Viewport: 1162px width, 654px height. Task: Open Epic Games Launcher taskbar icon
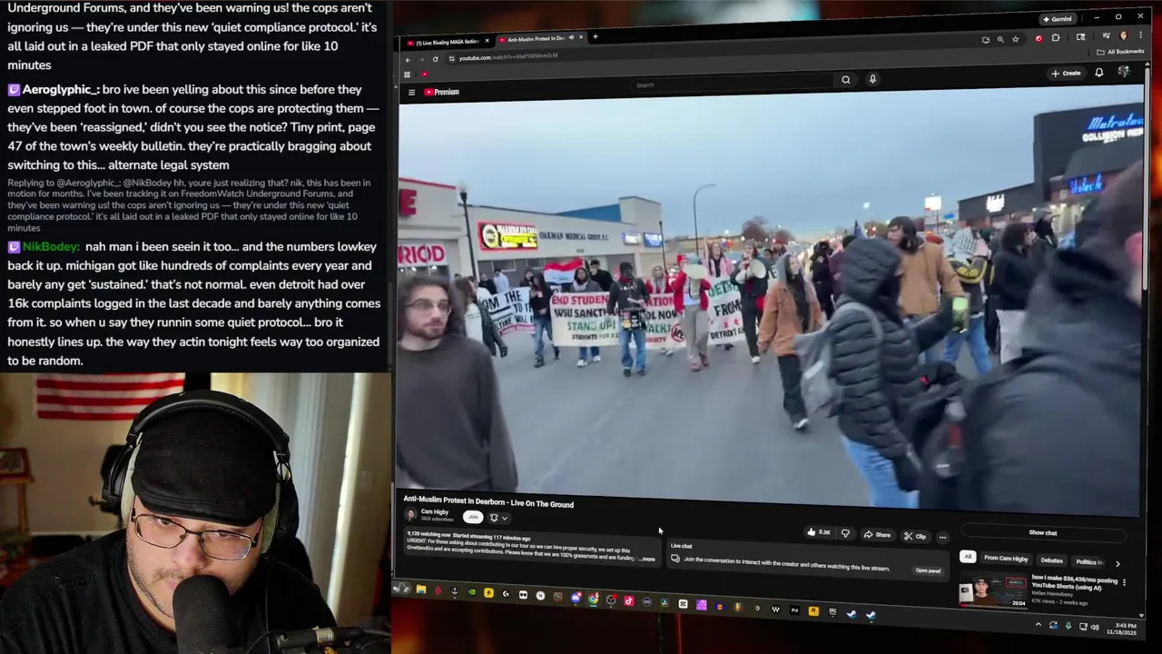[832, 611]
